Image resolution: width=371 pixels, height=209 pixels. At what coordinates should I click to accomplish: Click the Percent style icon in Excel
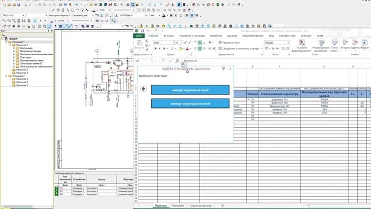(273, 48)
